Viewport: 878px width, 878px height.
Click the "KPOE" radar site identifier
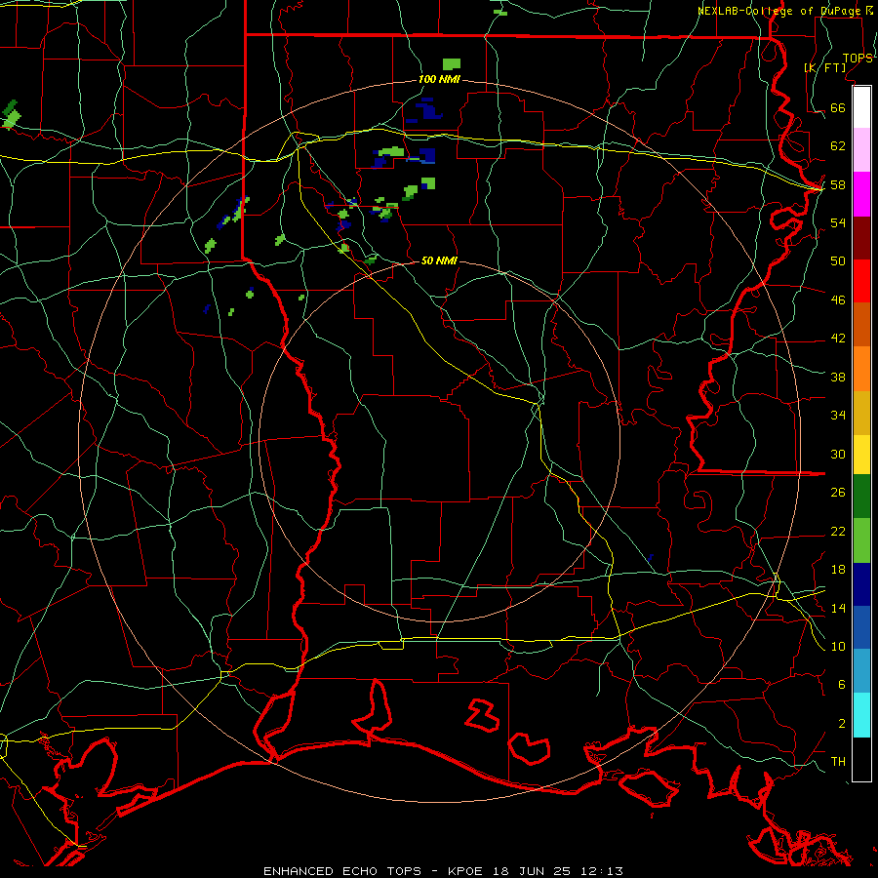tap(467, 871)
